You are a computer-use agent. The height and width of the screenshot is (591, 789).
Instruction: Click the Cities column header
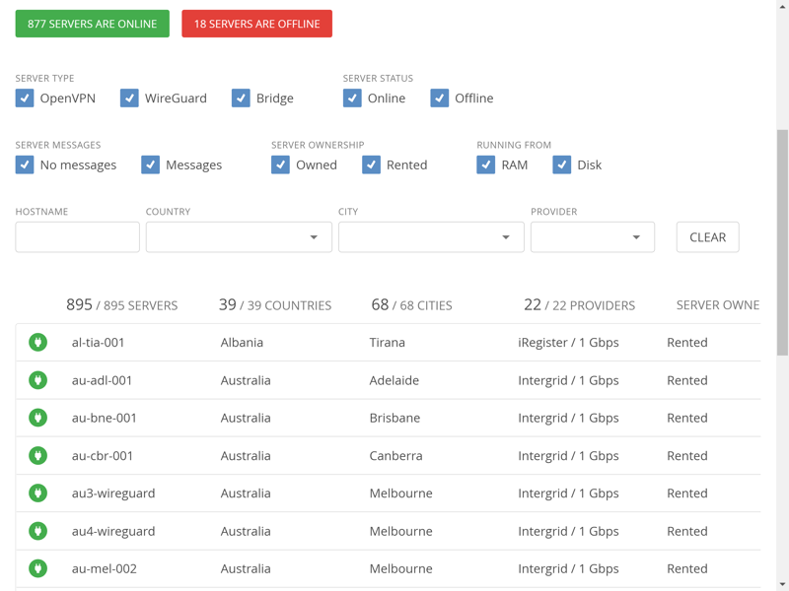411,305
